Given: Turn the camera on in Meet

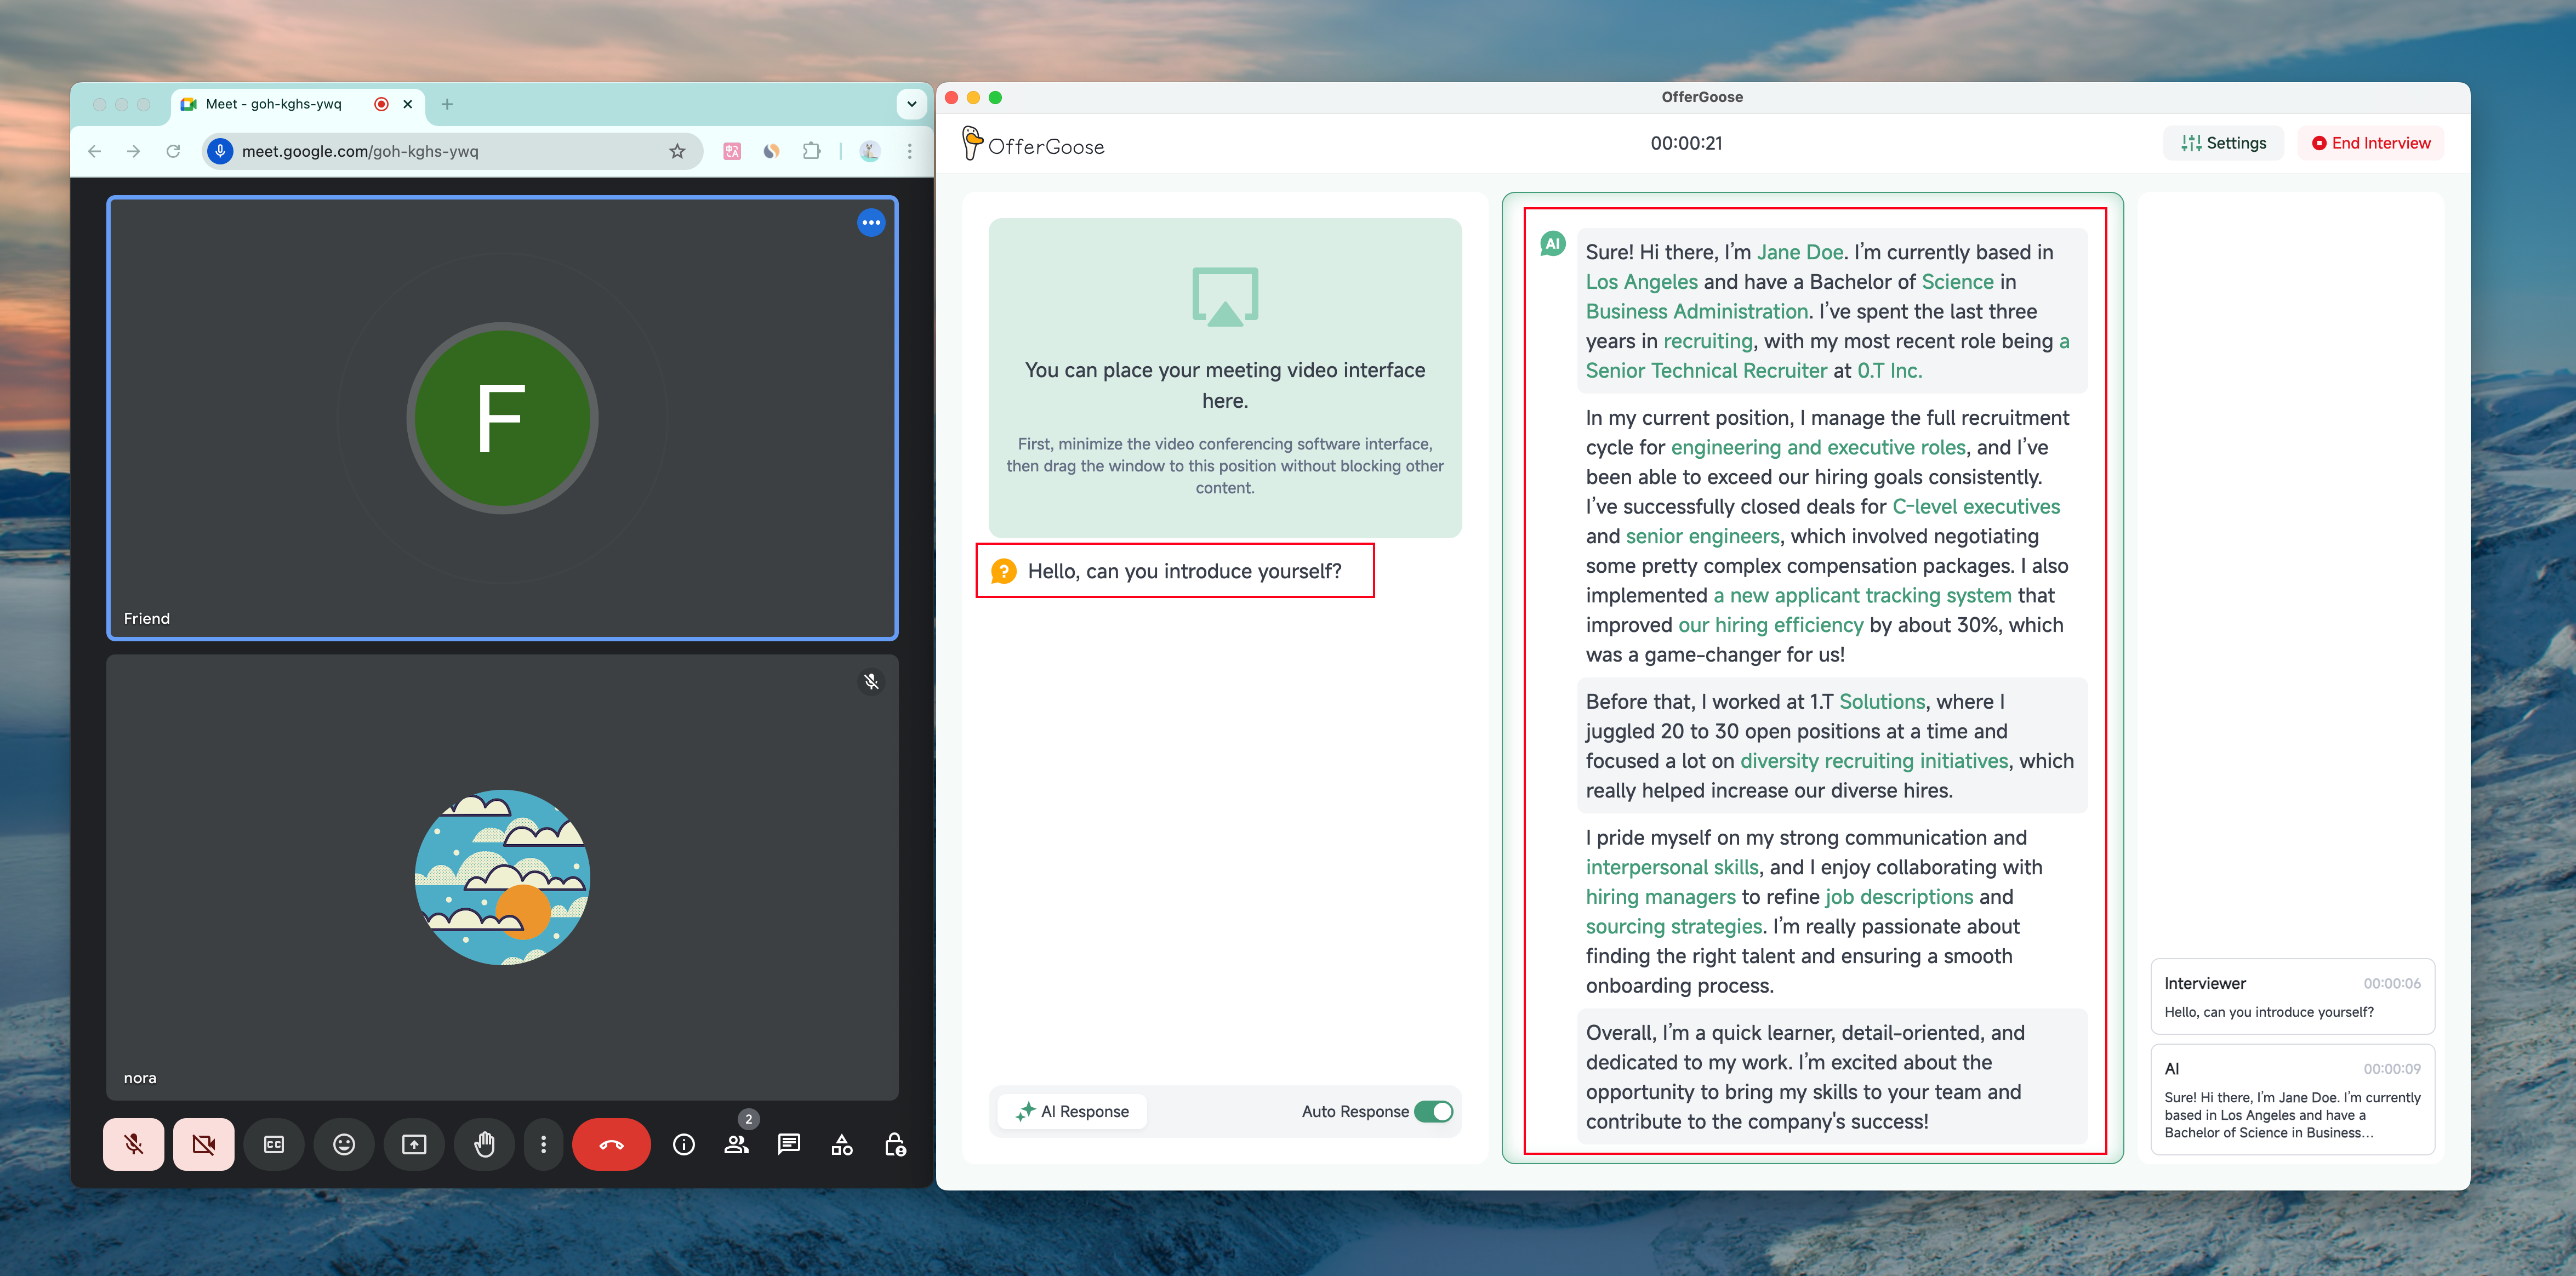Looking at the screenshot, I should (203, 1144).
